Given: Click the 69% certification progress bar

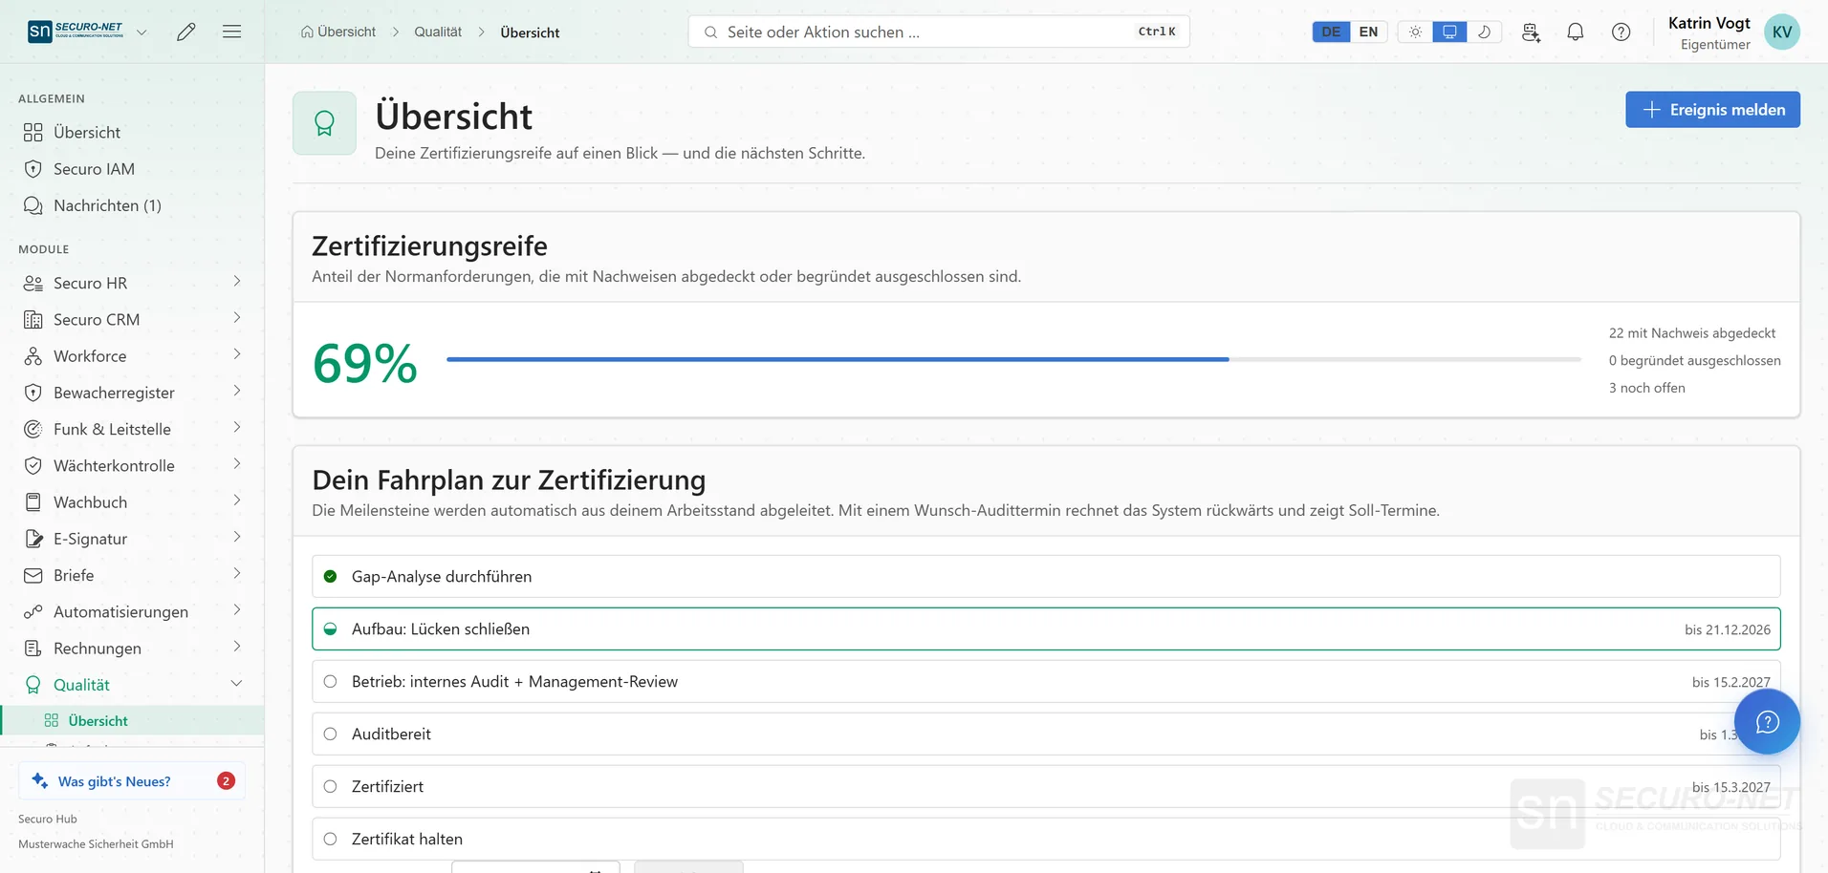Looking at the screenshot, I should click(x=1013, y=359).
